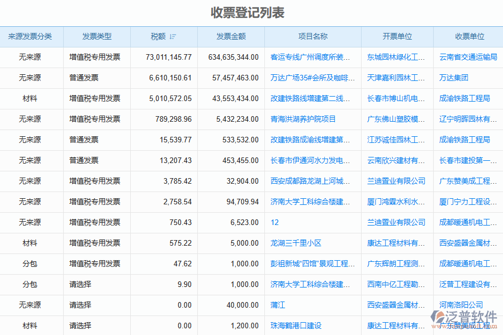Open the 青海洪湖养护院项目 project link
This screenshot has width=503, height=335.
click(303, 119)
